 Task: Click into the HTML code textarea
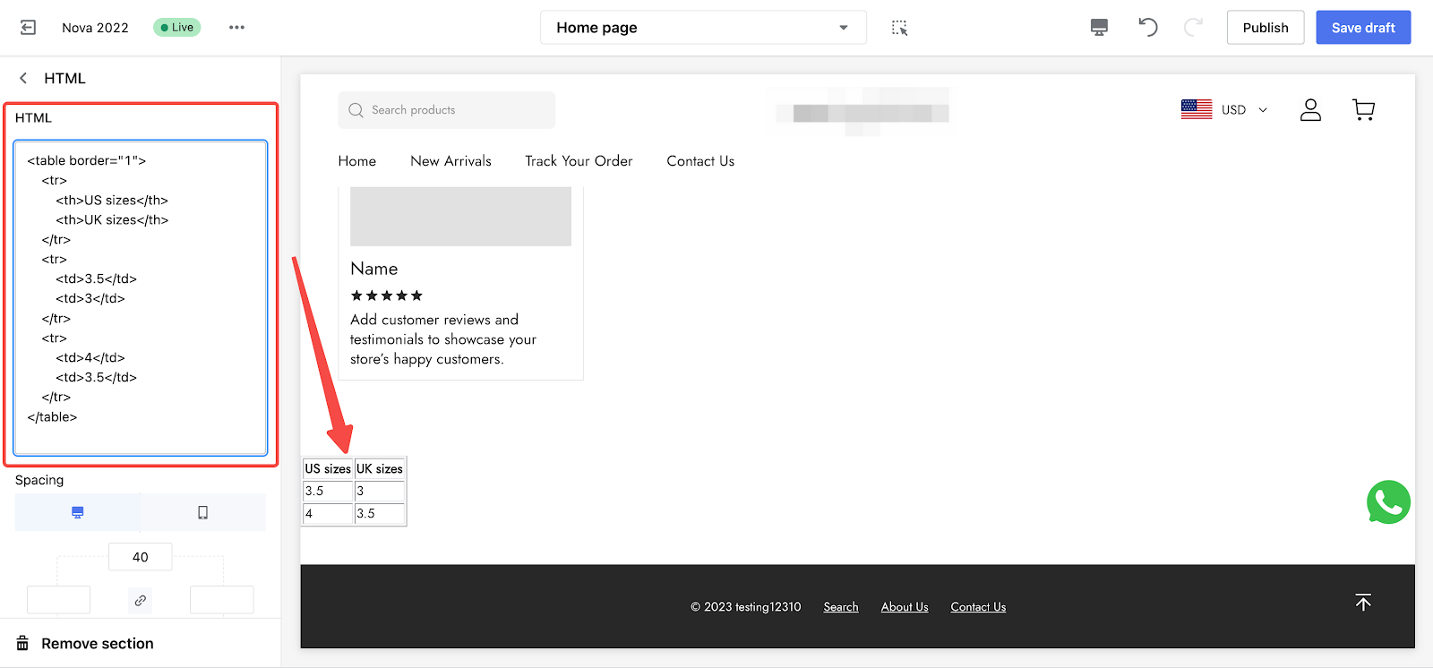pos(141,297)
